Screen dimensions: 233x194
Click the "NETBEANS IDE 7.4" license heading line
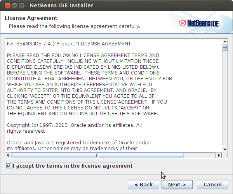(69, 44)
